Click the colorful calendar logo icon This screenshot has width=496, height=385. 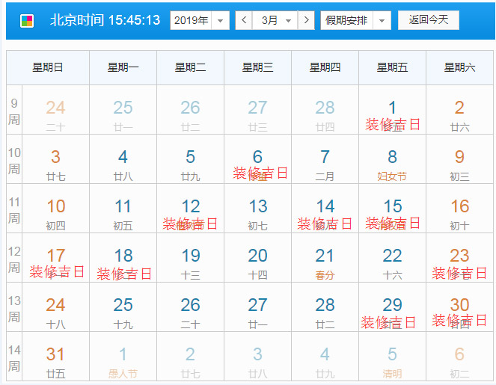(x=27, y=20)
